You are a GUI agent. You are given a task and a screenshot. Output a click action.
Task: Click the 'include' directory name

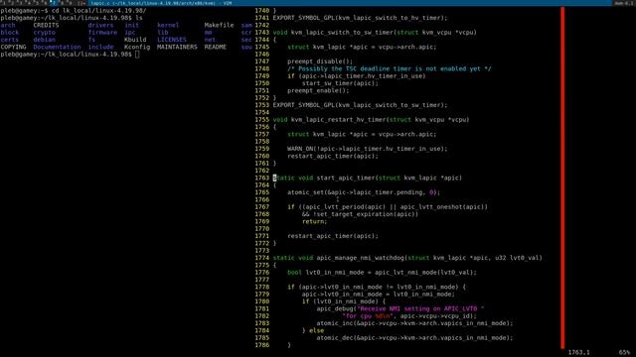pyautogui.click(x=100, y=47)
